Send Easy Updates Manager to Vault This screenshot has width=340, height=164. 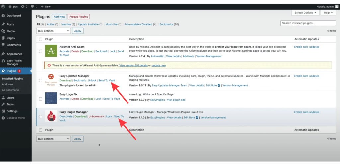click(107, 80)
